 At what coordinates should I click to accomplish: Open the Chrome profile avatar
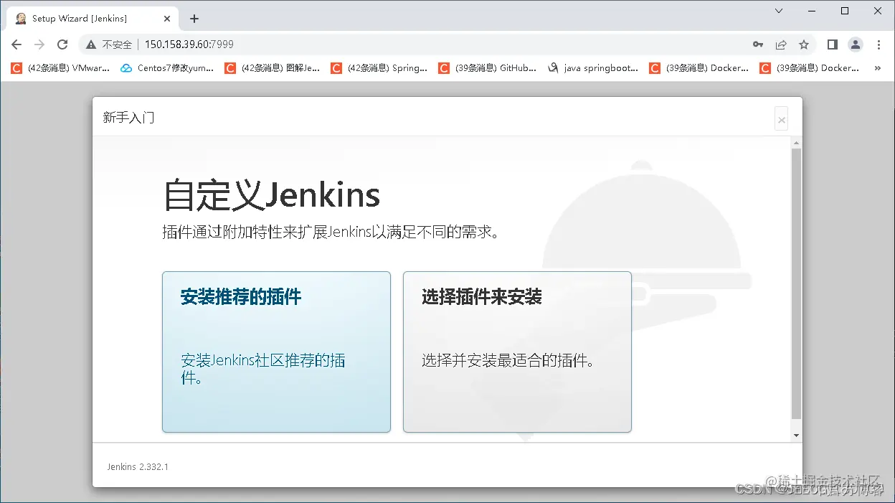856,44
